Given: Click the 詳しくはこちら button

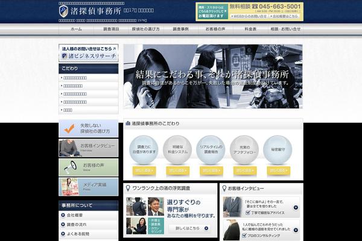Looking at the screenshot, I should (189, 228).
